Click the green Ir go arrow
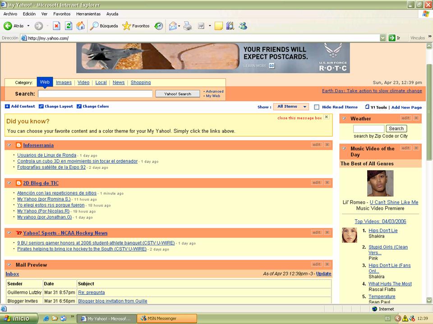 pos(392,38)
